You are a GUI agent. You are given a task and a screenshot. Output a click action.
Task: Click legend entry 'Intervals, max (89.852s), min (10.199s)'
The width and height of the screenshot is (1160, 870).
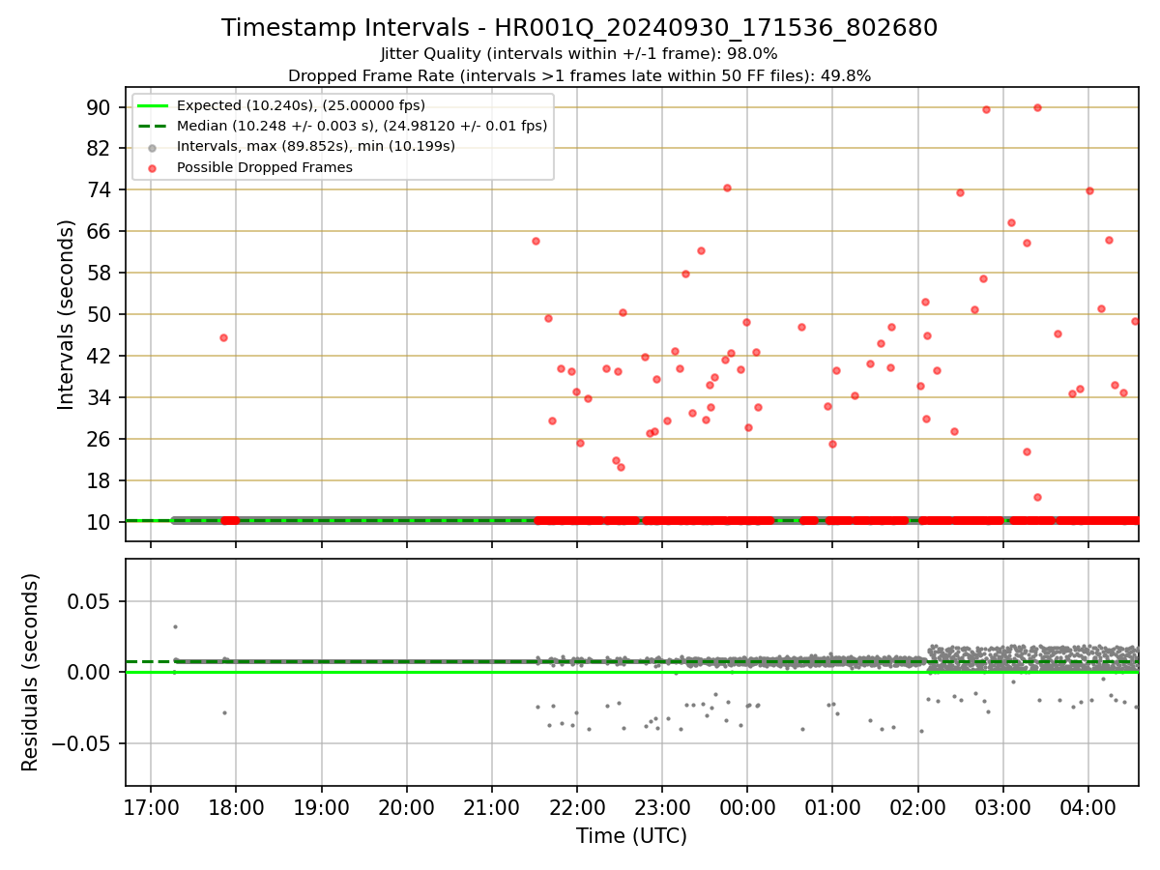(x=316, y=147)
